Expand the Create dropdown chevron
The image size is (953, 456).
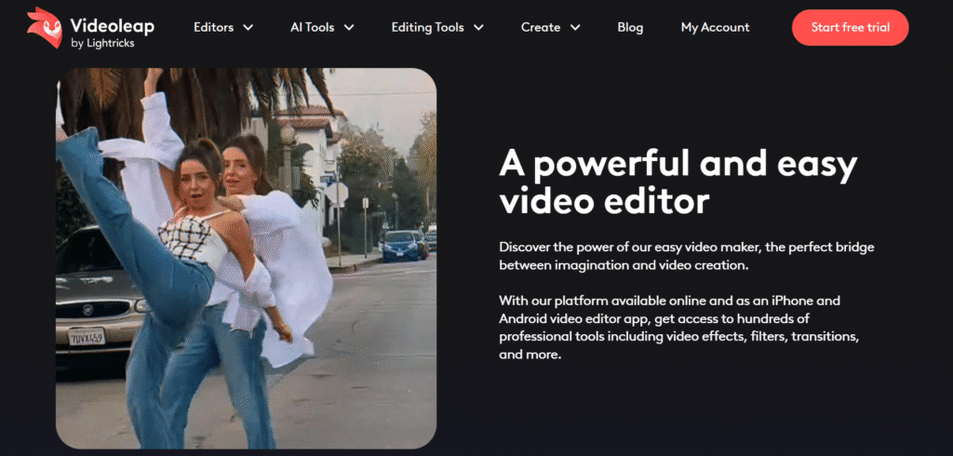click(x=575, y=27)
